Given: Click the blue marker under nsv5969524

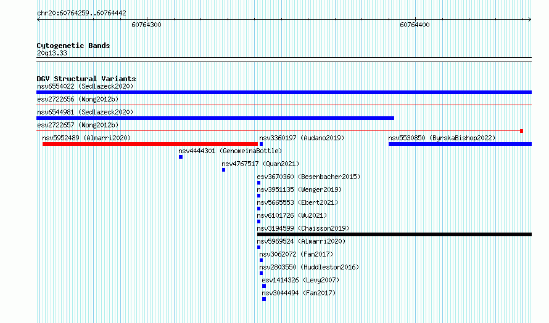Looking at the screenshot, I should tap(258, 247).
